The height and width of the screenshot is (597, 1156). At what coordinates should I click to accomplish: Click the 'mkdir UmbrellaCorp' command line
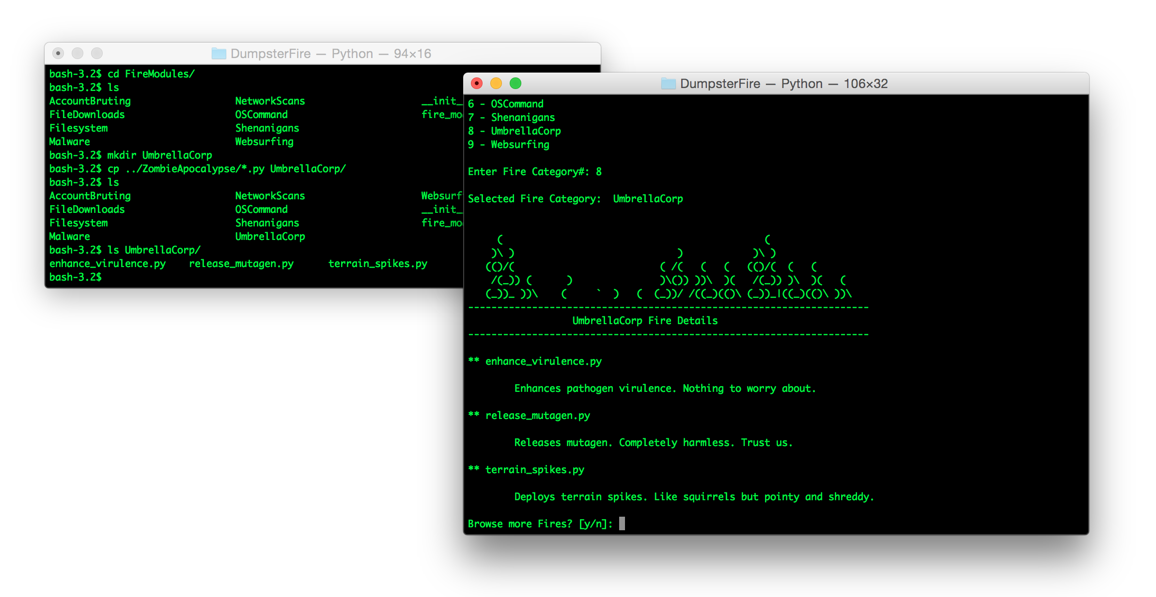coord(159,155)
